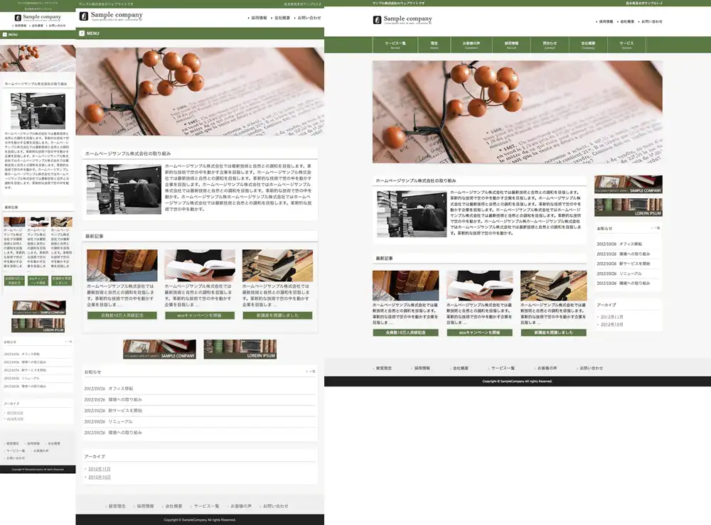
Task: Select the お客様の声 Customers navigation tab
Action: 471,45
